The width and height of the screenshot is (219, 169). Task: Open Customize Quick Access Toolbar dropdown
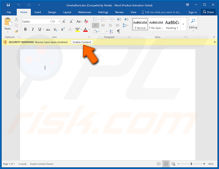pyautogui.click(x=39, y=5)
